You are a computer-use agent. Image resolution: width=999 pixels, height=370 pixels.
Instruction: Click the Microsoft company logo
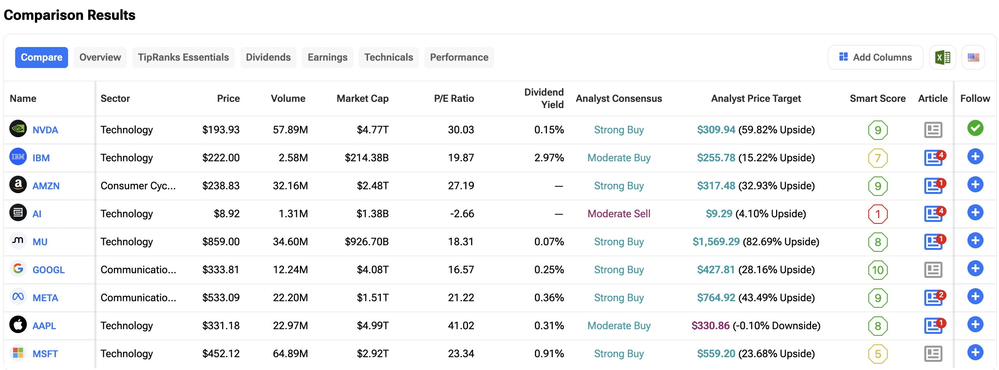click(18, 353)
